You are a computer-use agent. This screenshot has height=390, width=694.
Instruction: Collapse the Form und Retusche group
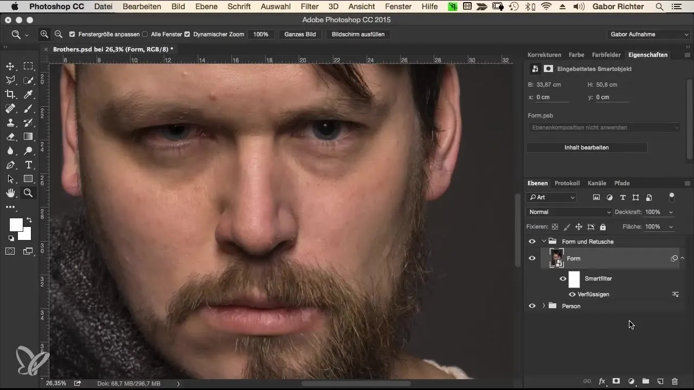[544, 242]
